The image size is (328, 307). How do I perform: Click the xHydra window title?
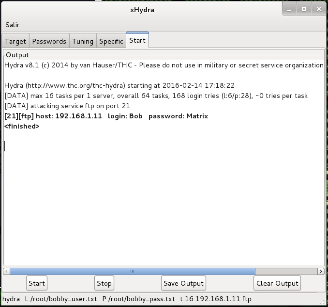(x=142, y=10)
